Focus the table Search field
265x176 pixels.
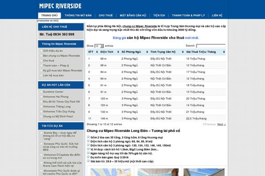pos(211,46)
